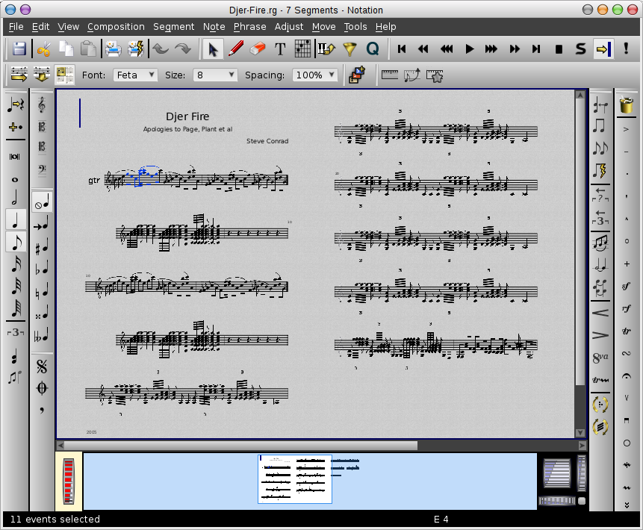The image size is (643, 530).
Task: Fast forward to end of composition
Action: tap(536, 49)
